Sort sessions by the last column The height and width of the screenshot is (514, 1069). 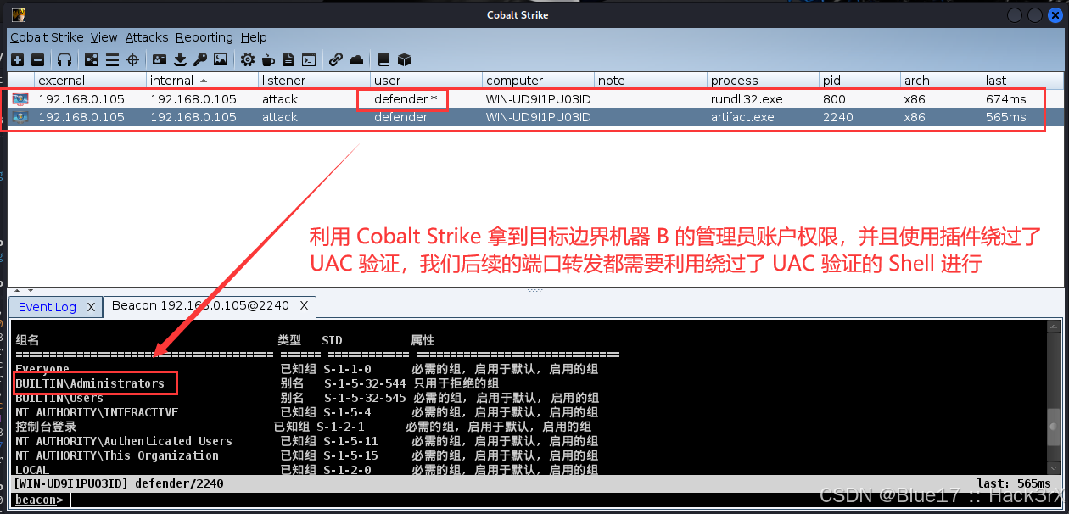1022,81
